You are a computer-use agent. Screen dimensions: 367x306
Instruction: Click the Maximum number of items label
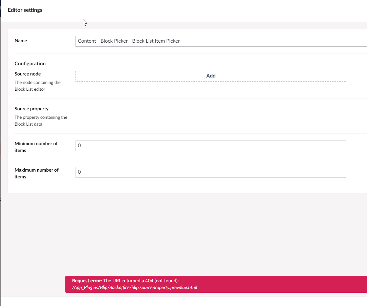36,173
